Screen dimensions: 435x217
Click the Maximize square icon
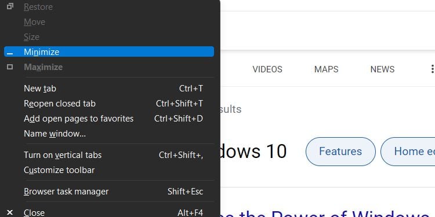pos(10,67)
